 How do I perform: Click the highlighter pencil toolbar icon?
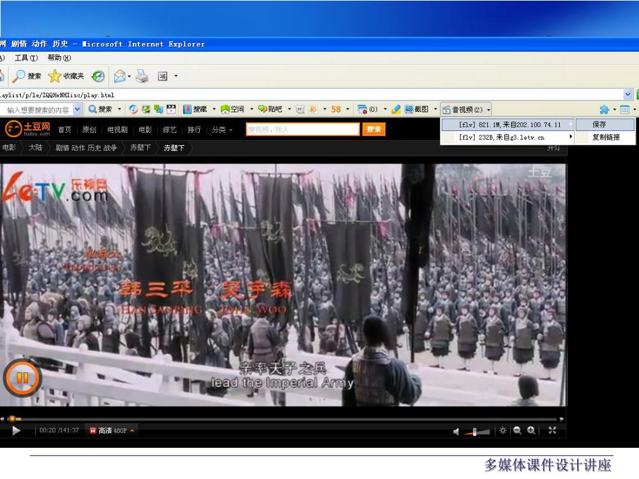click(x=396, y=109)
